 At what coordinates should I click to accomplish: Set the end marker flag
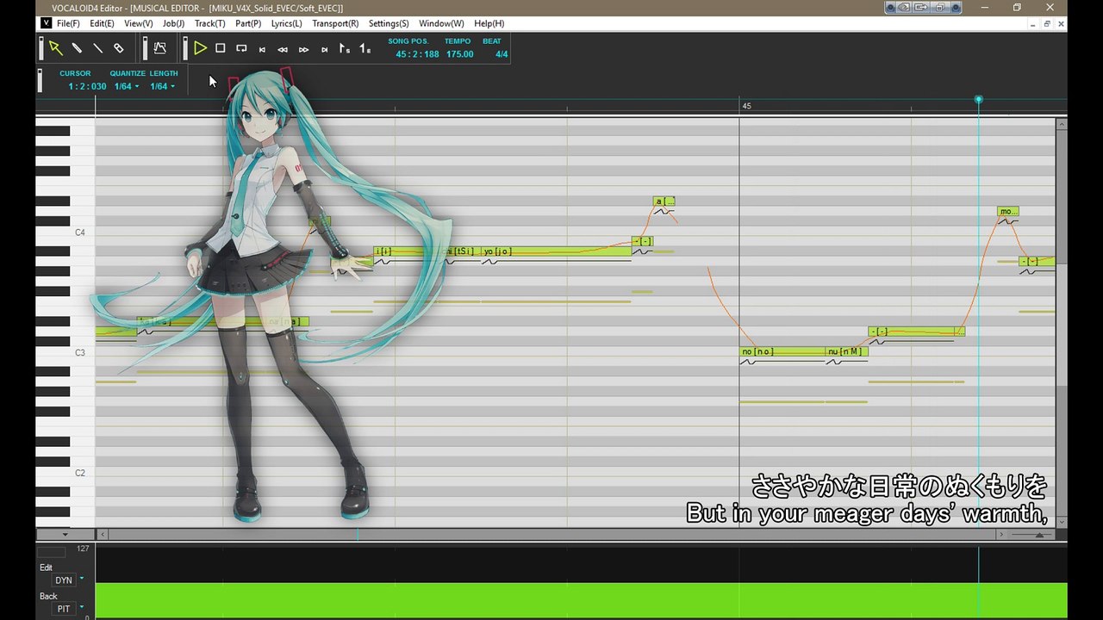(365, 48)
